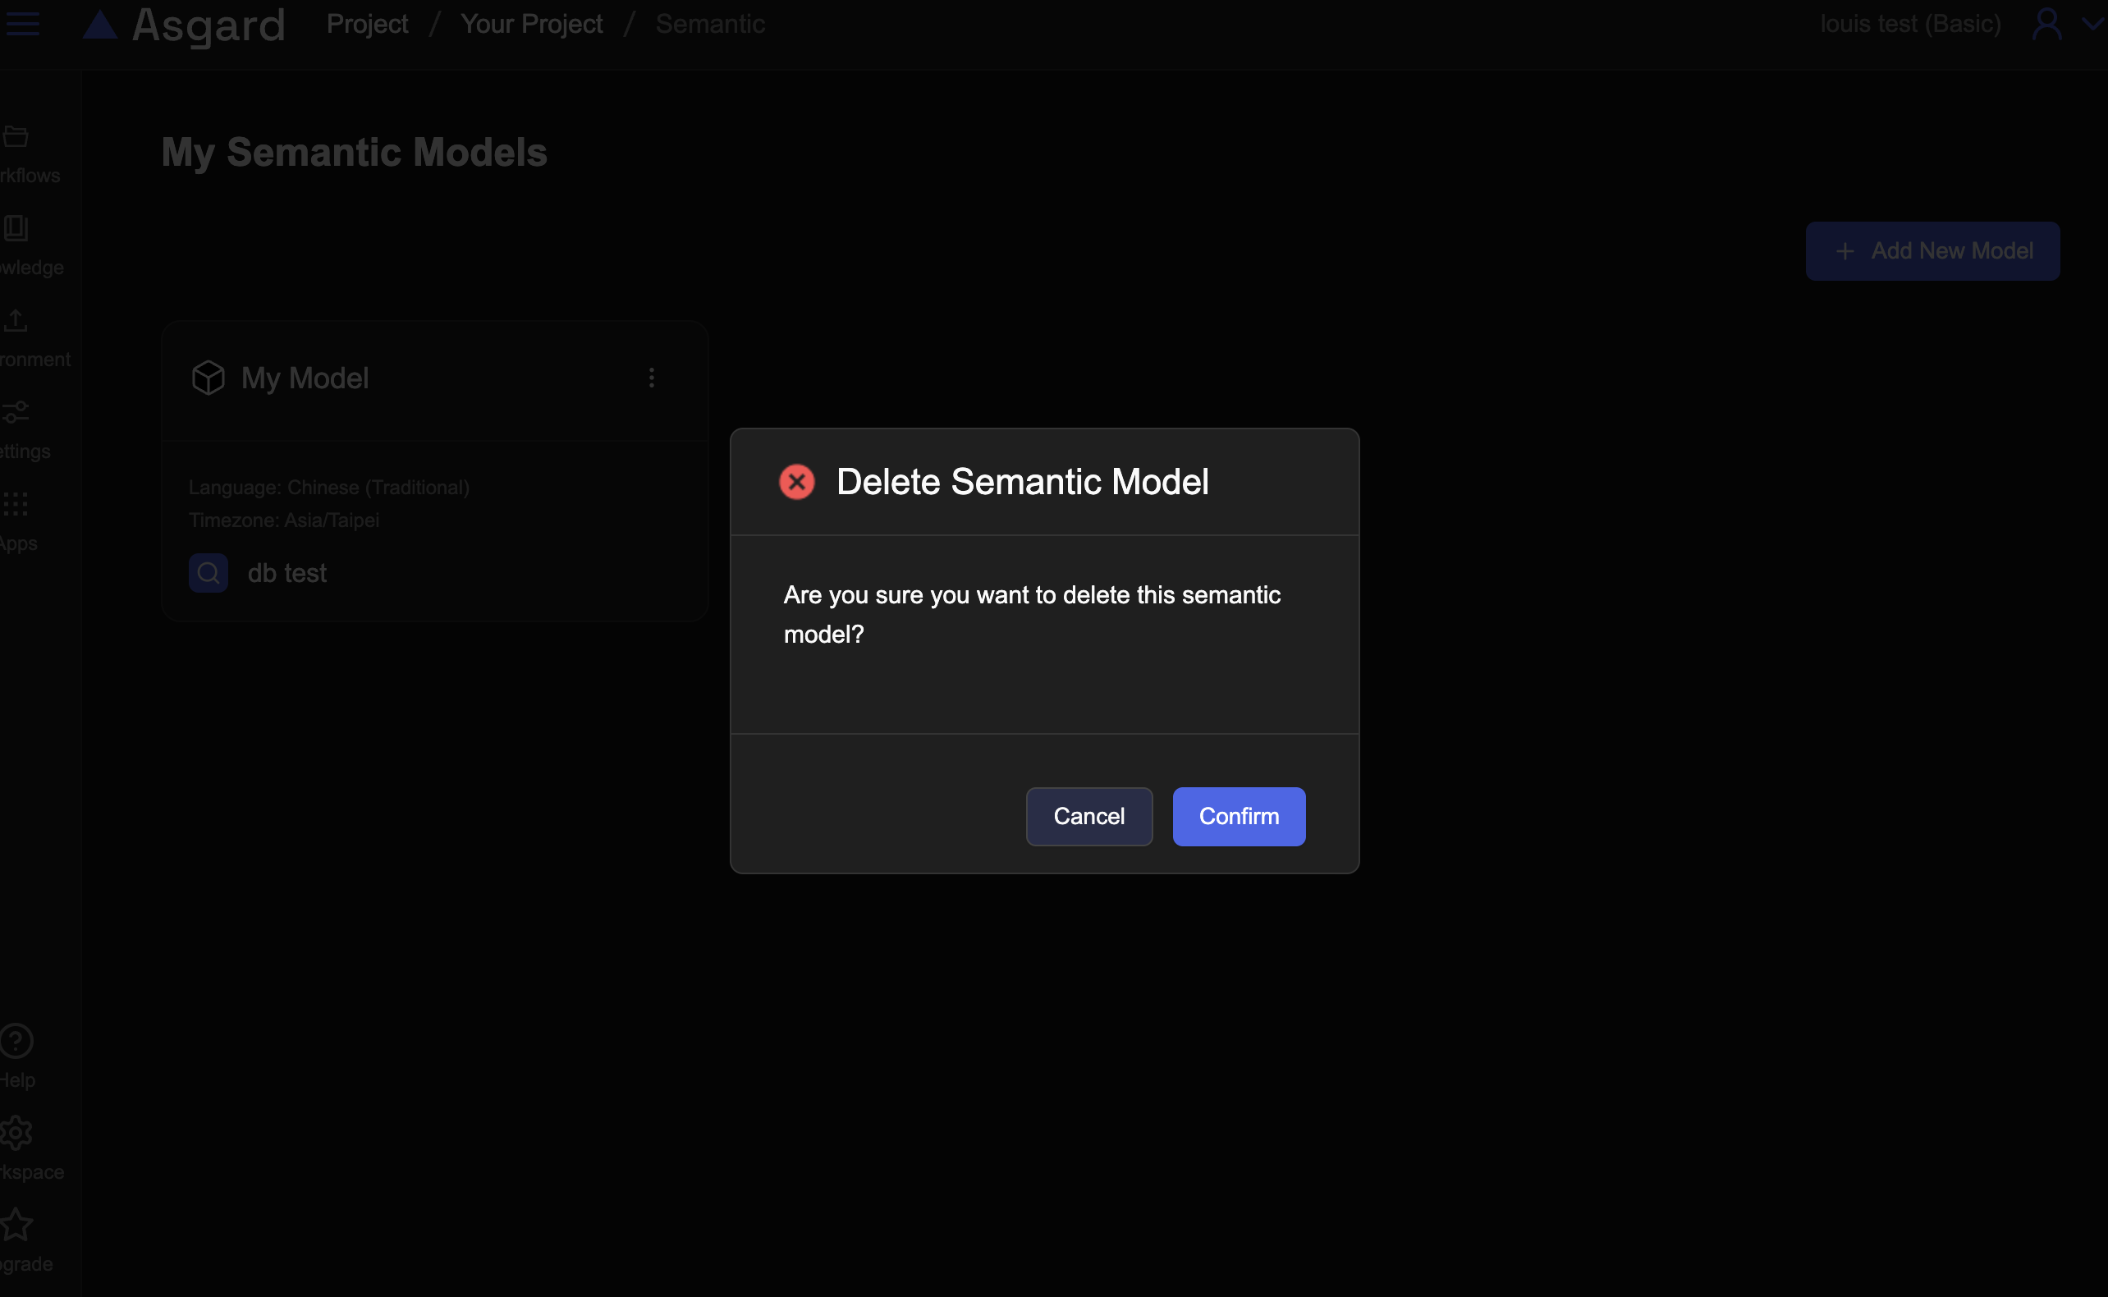Open My Model three-dot options menu
The width and height of the screenshot is (2108, 1297).
coord(651,378)
